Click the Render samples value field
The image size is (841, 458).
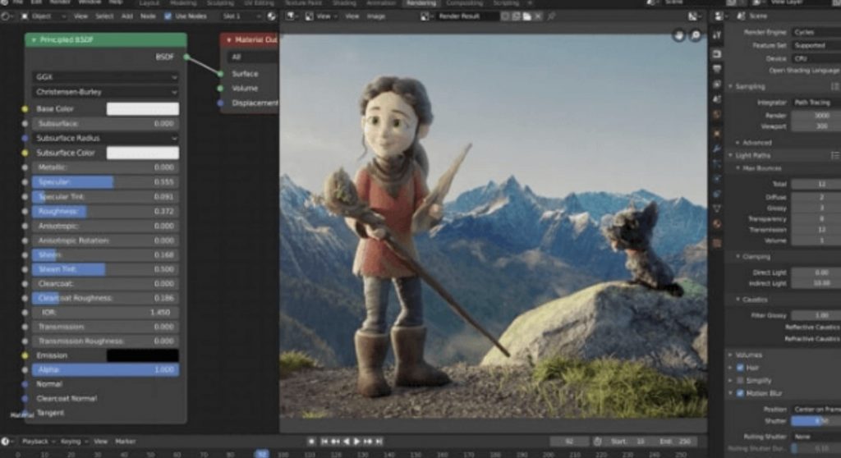(x=815, y=116)
